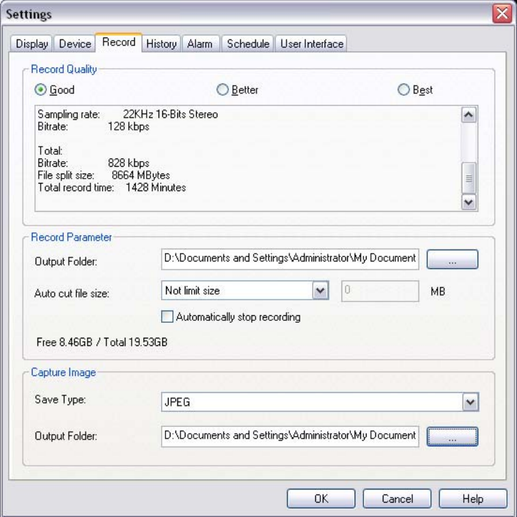Click scroll down arrow in quality info
Viewport: 517px width, 517px height.
pyautogui.click(x=469, y=202)
